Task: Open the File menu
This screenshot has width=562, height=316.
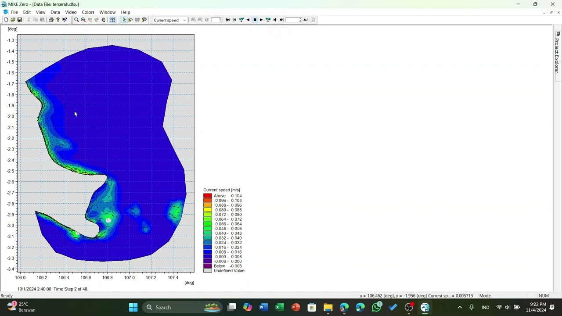Action: tap(14, 12)
